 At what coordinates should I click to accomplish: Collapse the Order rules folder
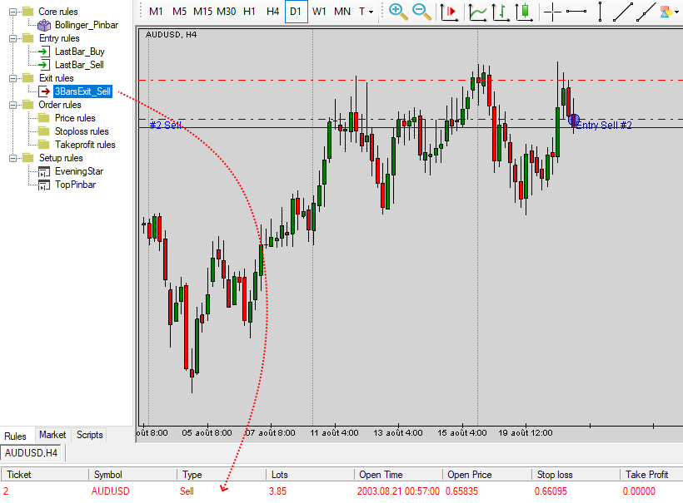click(12, 105)
